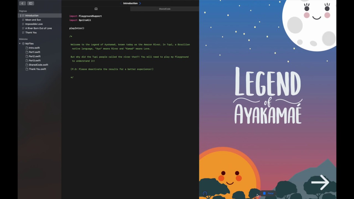The height and width of the screenshot is (199, 354).
Task: Toggle the sidebar visibility icon
Action: coord(31,3)
